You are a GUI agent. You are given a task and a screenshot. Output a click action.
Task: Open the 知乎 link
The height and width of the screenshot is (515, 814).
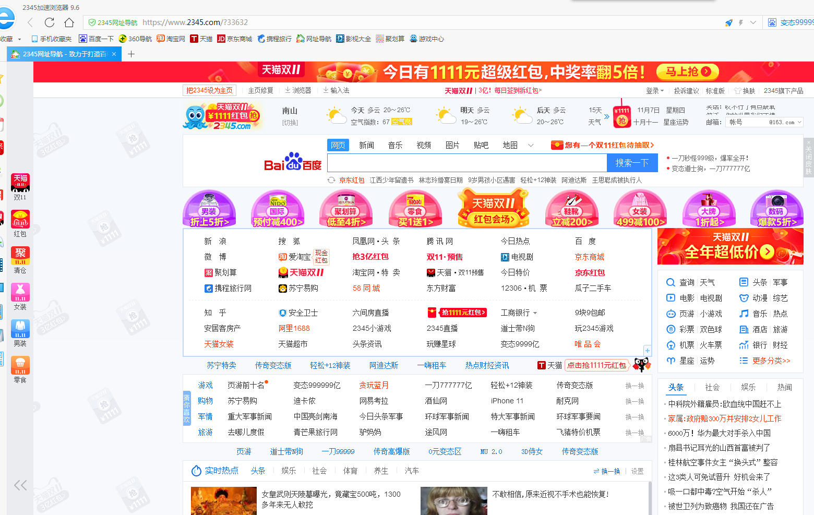point(215,313)
